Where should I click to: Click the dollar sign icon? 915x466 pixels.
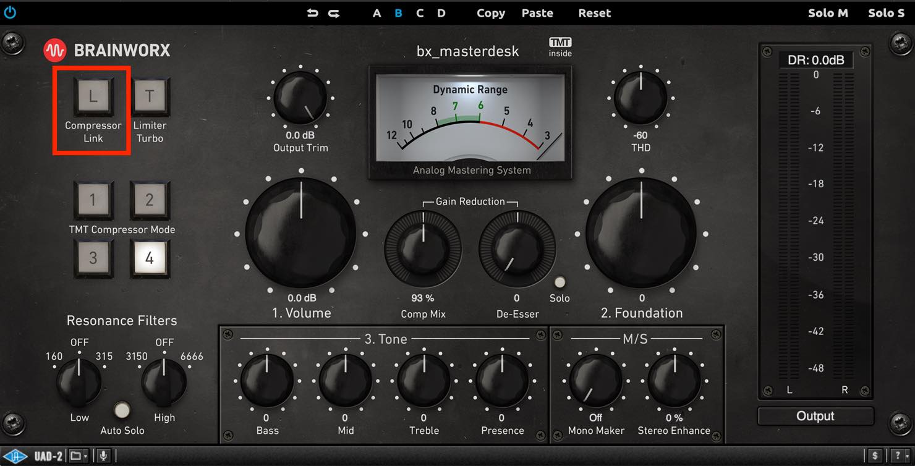(875, 456)
